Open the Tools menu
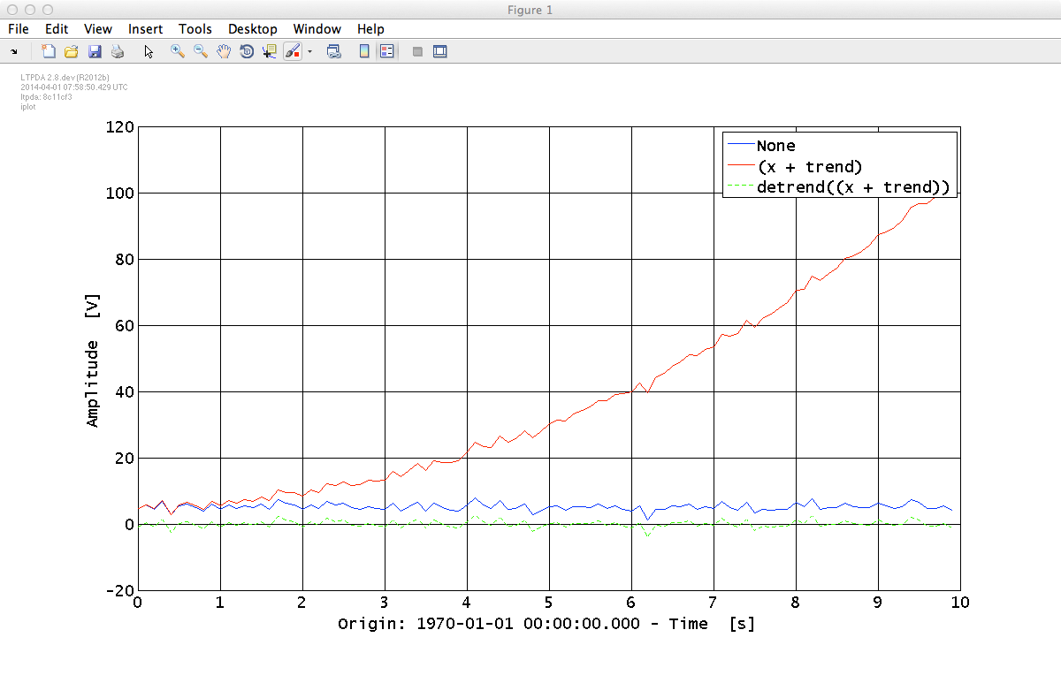 click(195, 29)
